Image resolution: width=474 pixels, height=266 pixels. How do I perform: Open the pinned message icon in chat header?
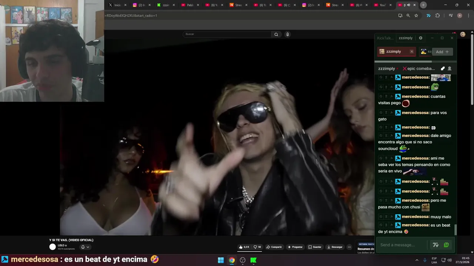coord(443,69)
